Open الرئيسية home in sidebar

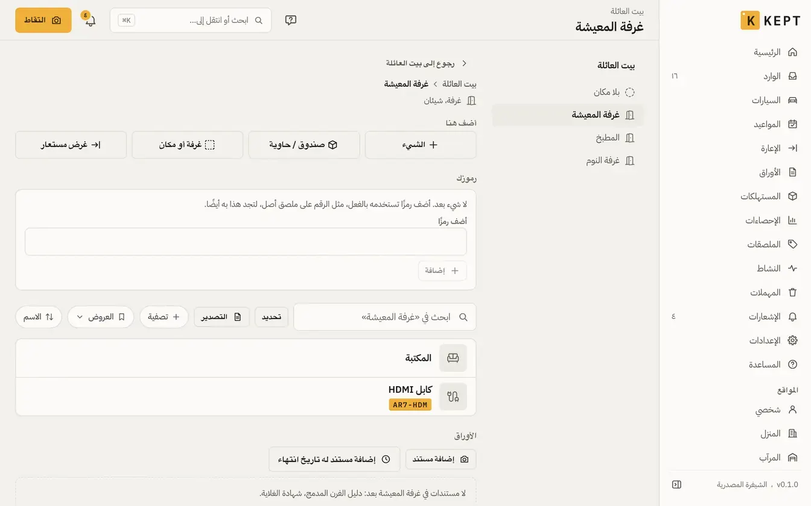(735, 52)
